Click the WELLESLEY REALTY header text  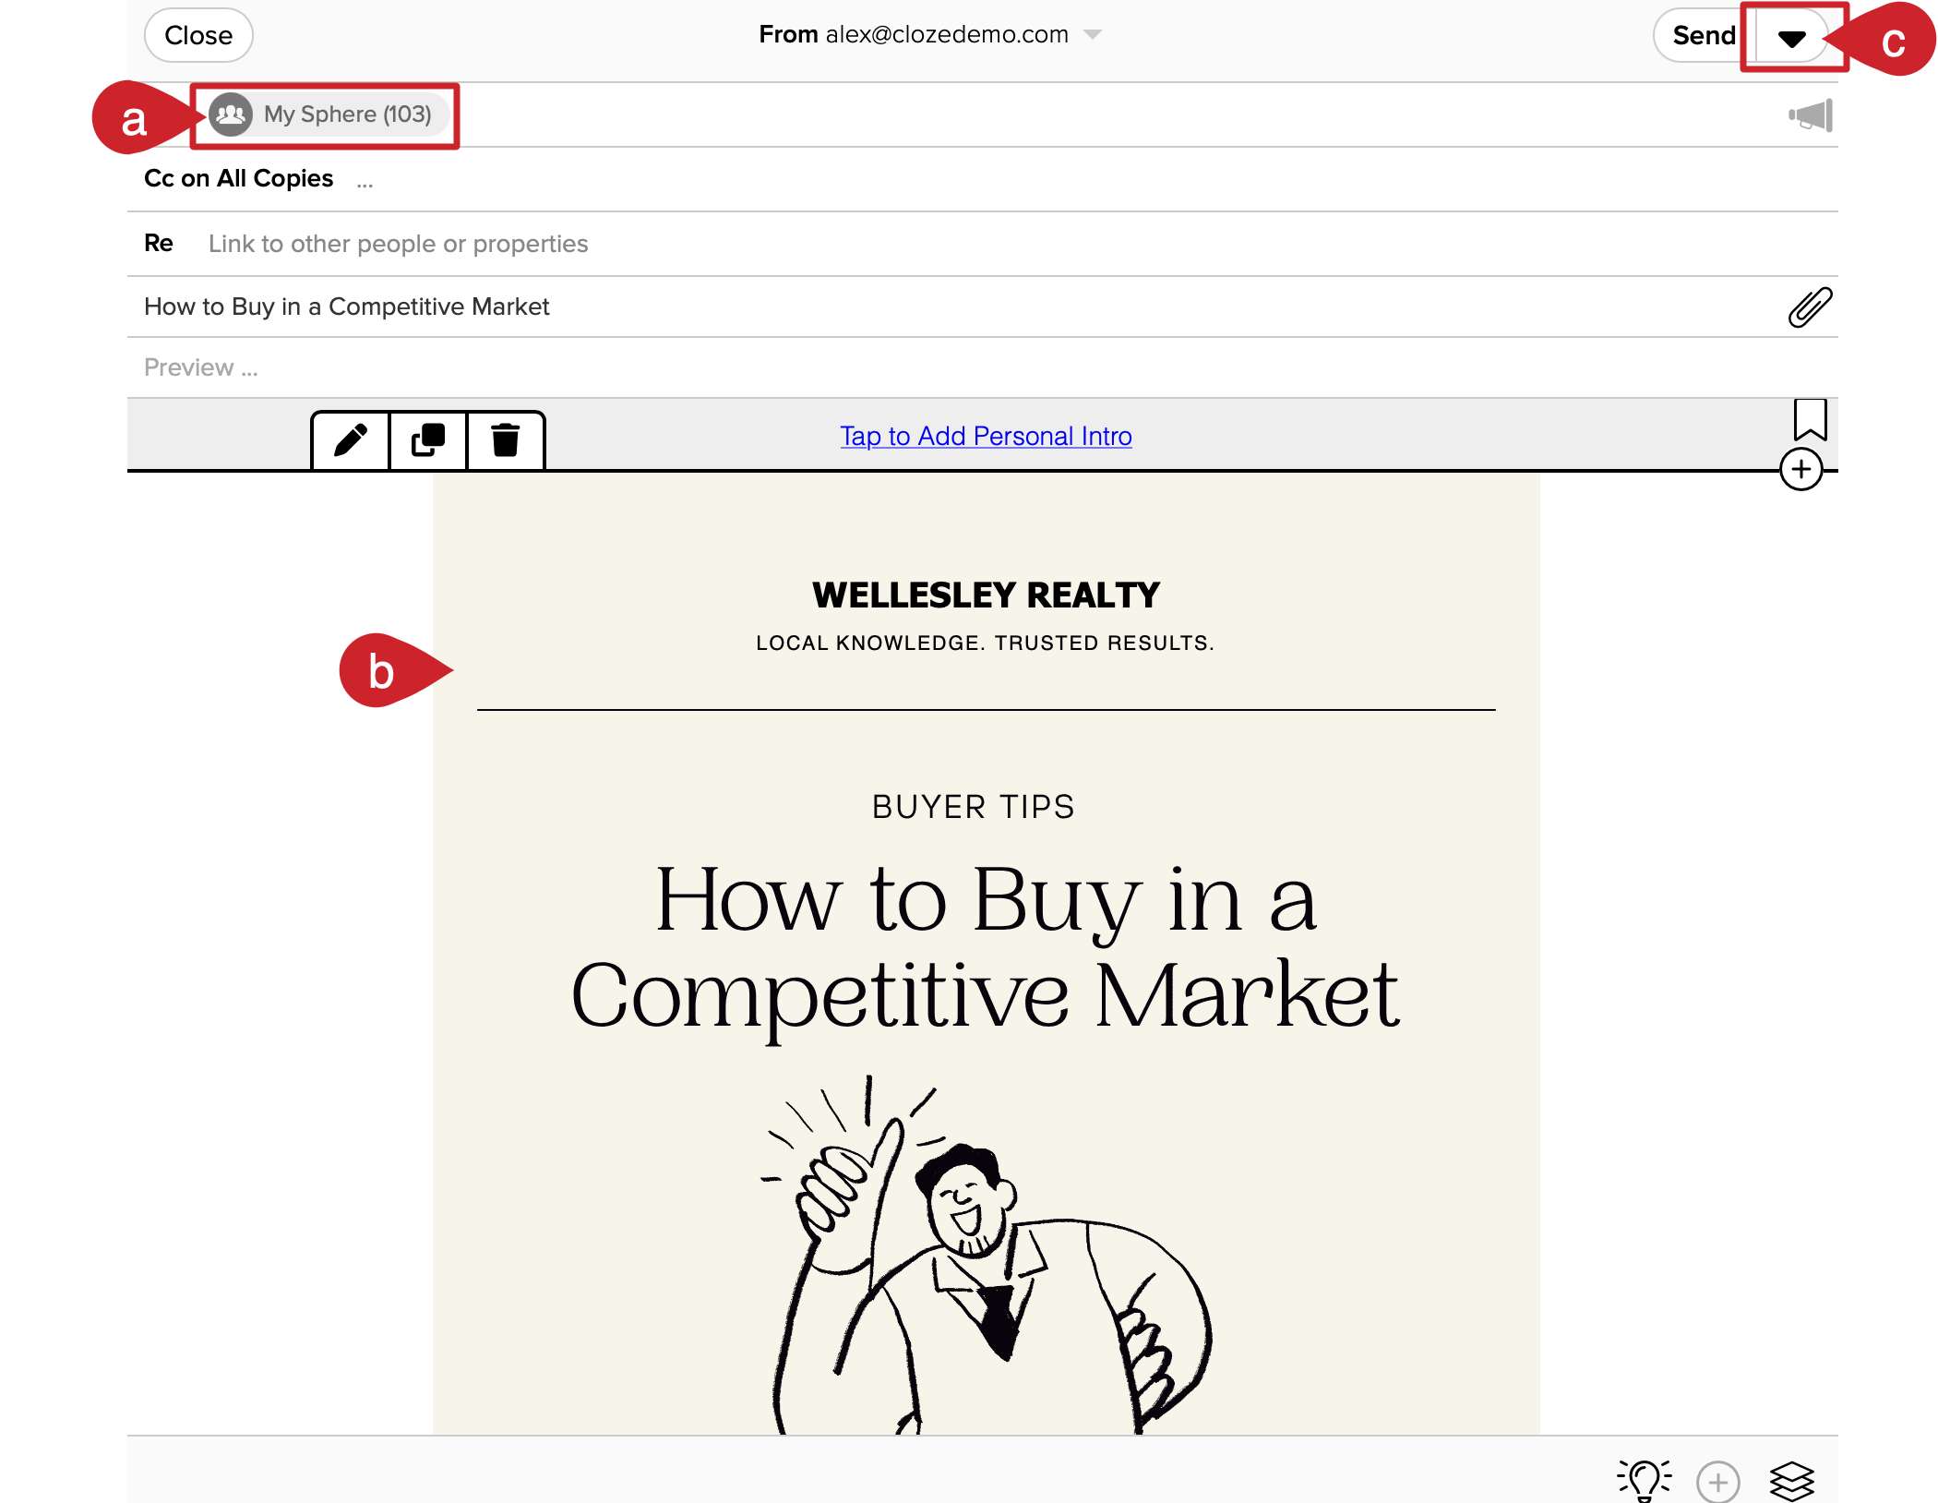986,595
